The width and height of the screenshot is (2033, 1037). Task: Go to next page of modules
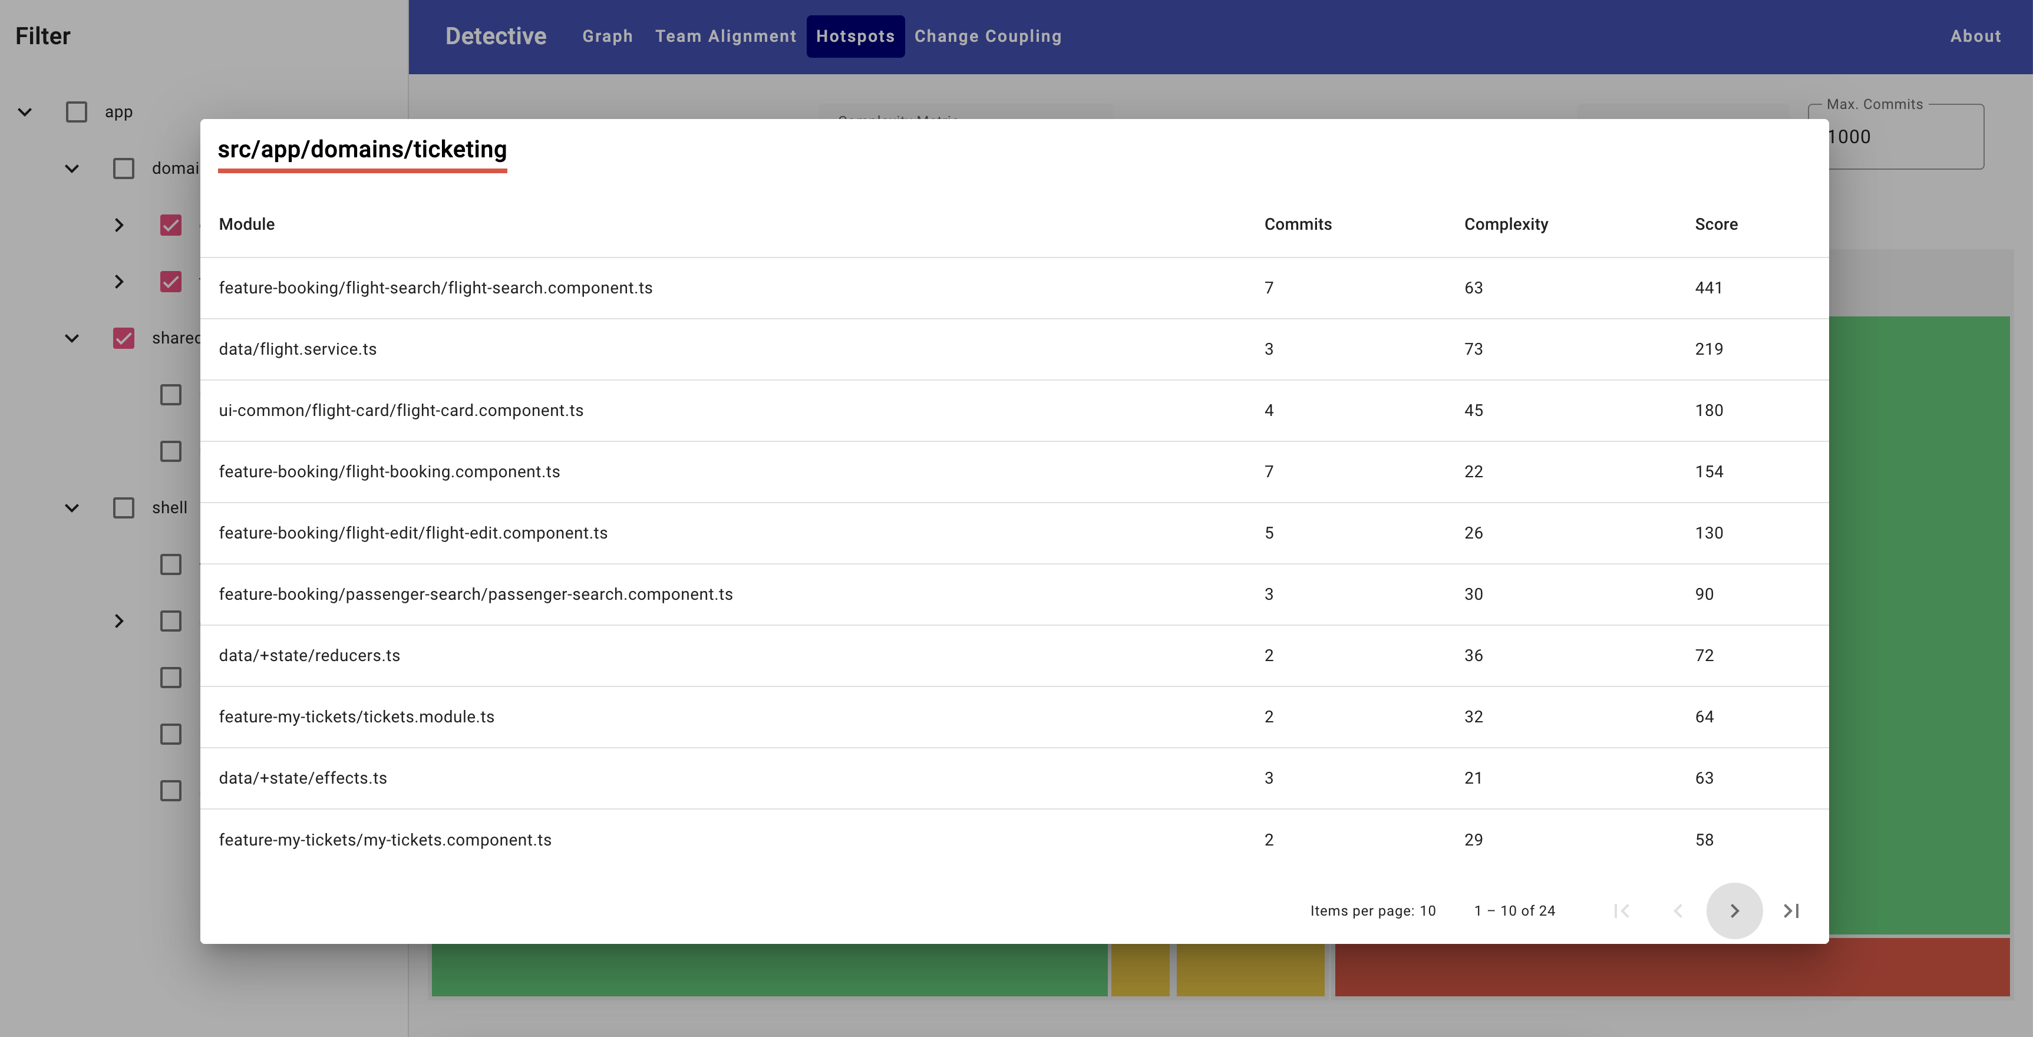(1734, 911)
